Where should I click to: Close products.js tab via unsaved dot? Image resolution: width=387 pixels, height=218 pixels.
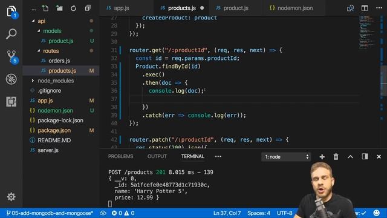(202, 8)
